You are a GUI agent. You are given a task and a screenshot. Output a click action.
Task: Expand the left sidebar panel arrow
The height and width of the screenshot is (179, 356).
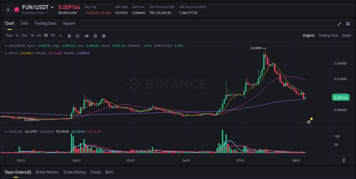pos(2,147)
